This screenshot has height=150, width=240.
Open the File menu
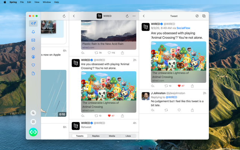click(22, 2)
